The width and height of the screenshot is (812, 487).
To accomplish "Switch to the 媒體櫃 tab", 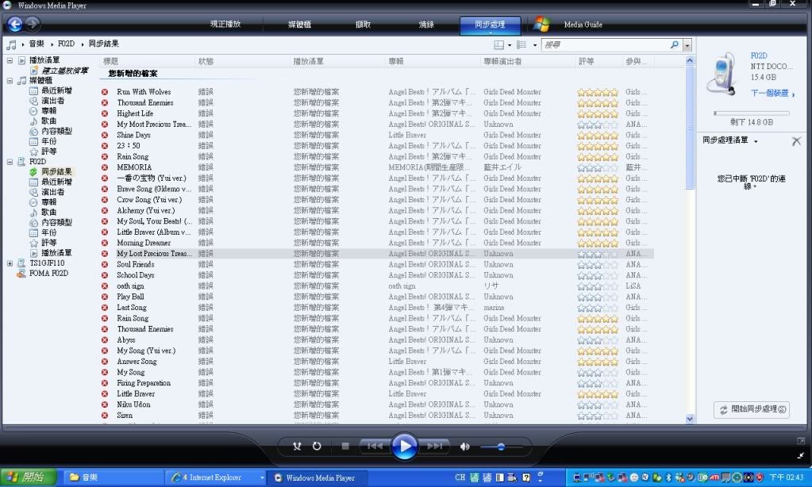I will (x=299, y=25).
